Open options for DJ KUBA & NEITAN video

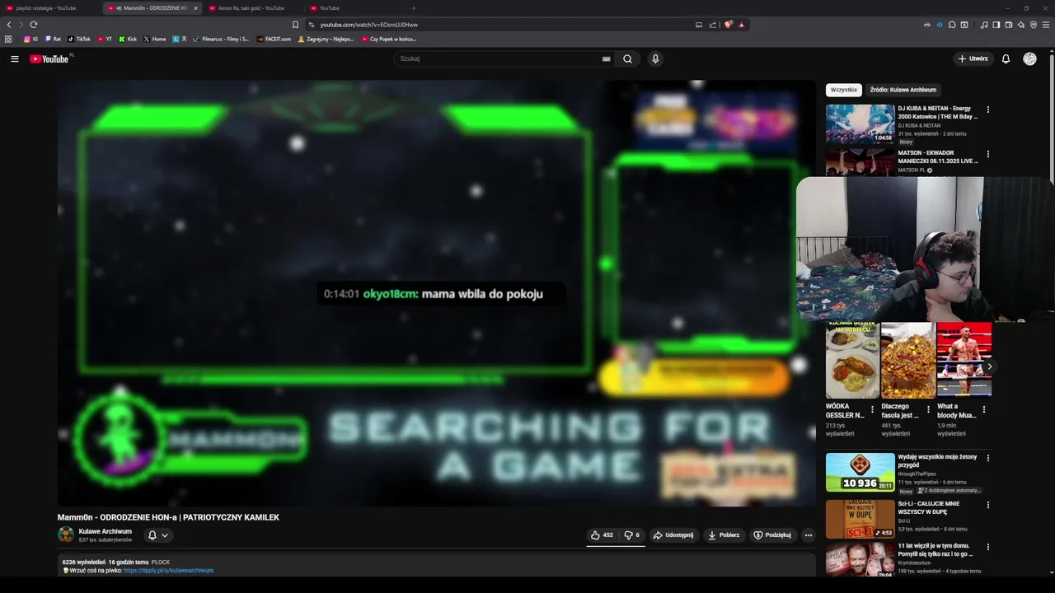click(987, 110)
